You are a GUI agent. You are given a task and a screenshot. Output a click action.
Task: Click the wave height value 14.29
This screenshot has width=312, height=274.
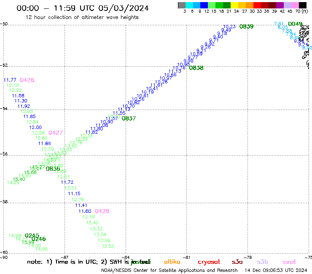click(13, 183)
